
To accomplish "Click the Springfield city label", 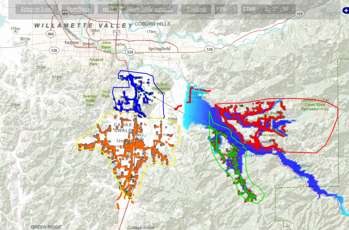I will tap(160, 48).
